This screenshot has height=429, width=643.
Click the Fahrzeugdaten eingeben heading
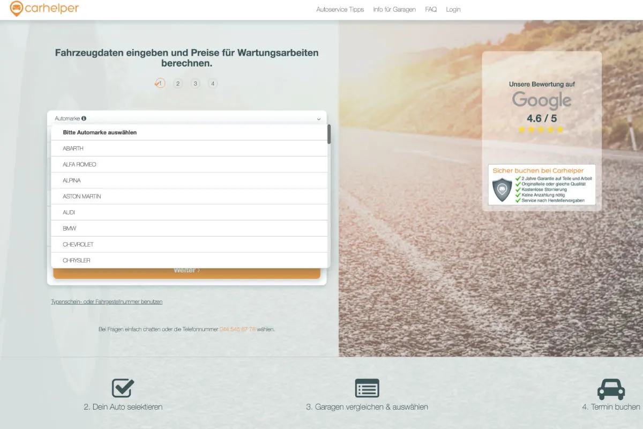pos(187,58)
